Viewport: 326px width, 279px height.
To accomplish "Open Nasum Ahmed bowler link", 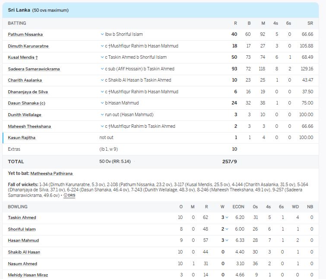I will (22, 264).
